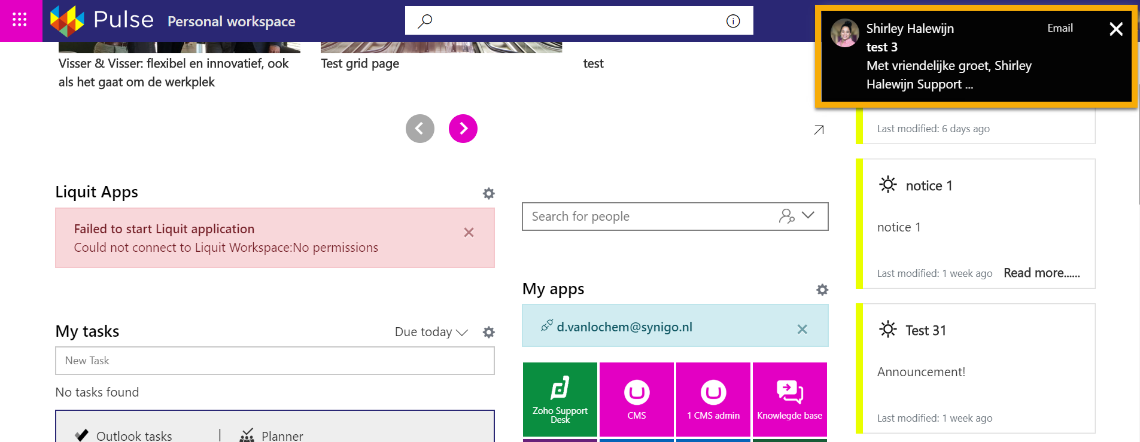
Task: Click the 'Announcement!' text in Test 31
Action: pyautogui.click(x=921, y=372)
